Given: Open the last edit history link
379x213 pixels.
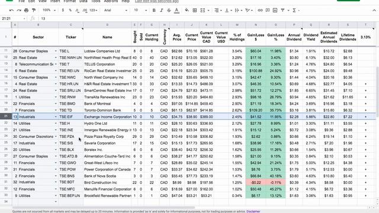Looking at the screenshot, I should 157,1.
